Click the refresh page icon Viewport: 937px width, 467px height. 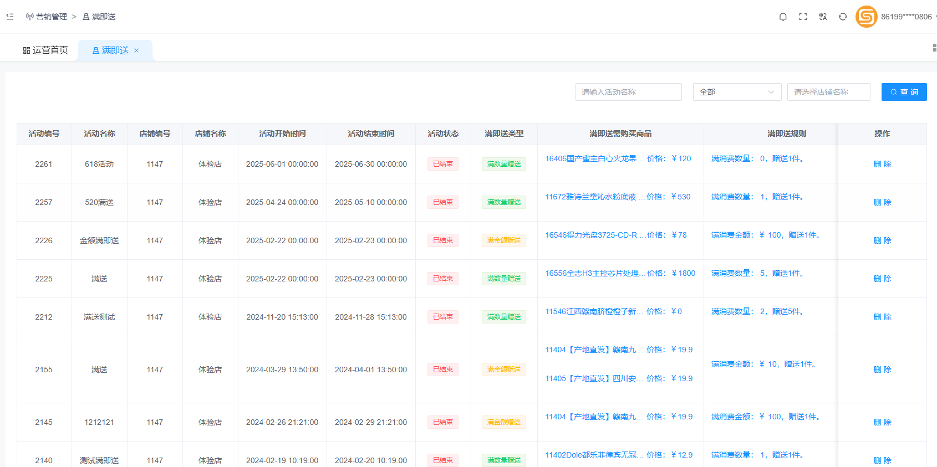(x=843, y=17)
